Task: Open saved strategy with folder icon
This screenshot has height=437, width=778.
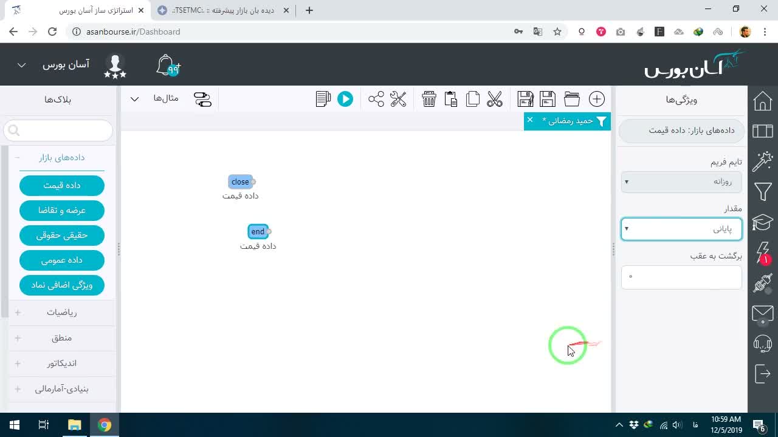Action: (x=572, y=100)
